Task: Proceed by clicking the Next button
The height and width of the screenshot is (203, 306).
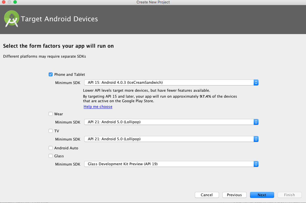Action: click(x=262, y=195)
